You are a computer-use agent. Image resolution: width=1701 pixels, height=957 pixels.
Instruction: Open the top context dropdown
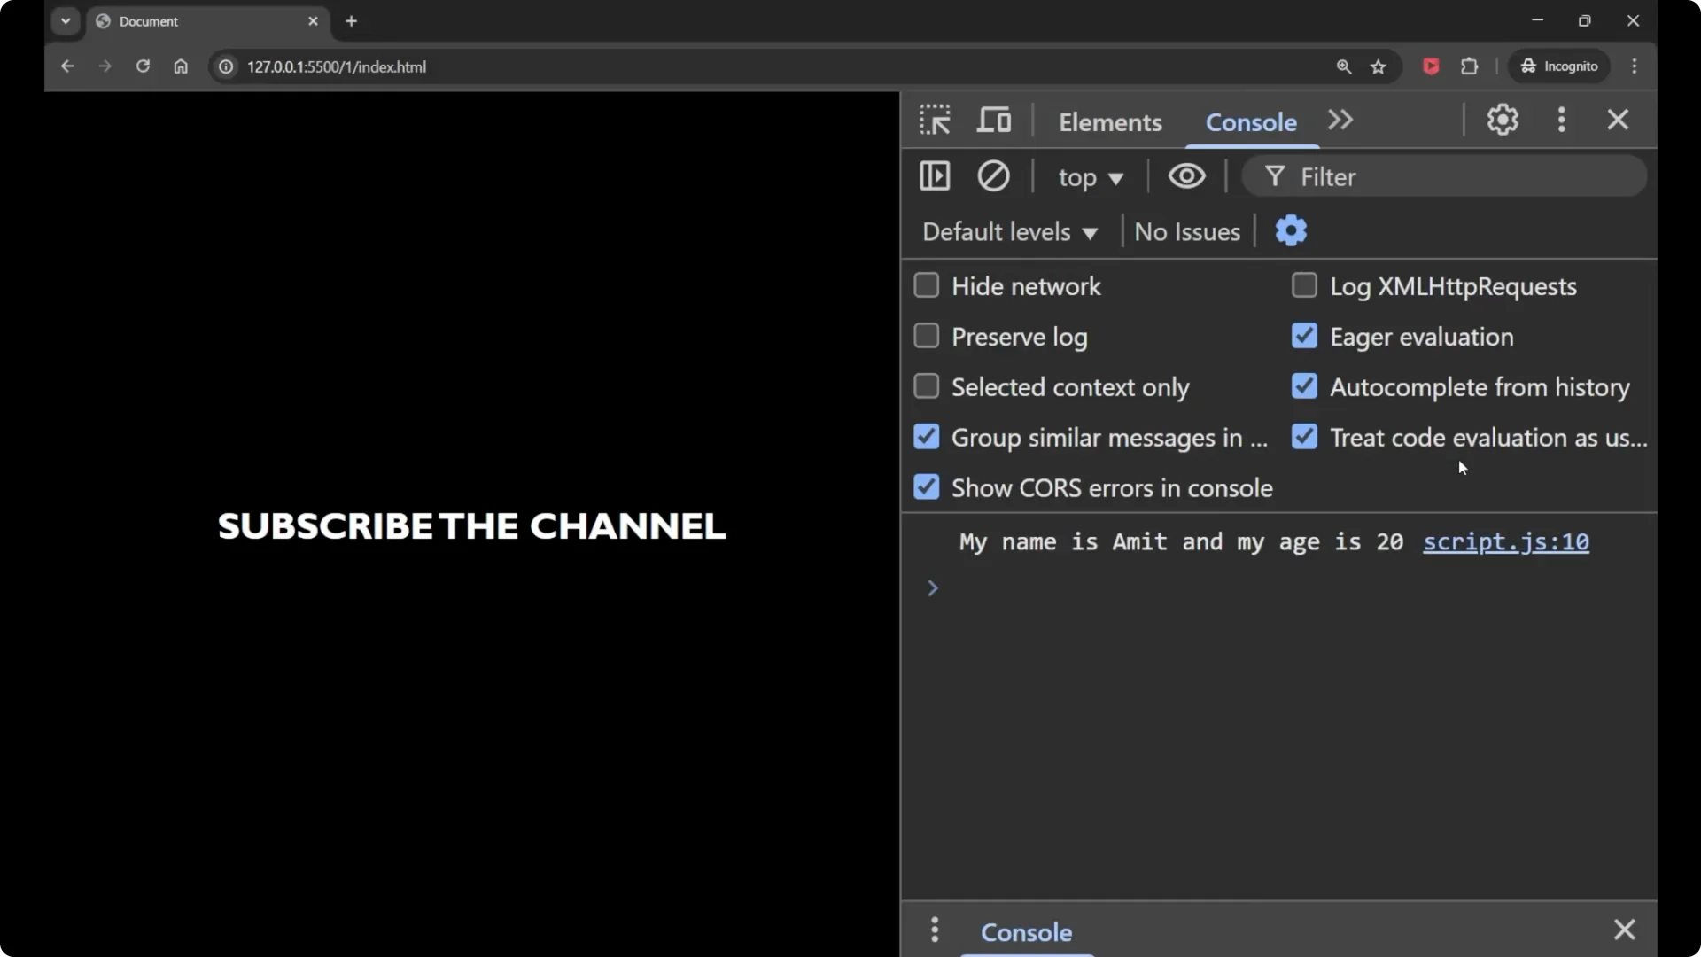(x=1091, y=177)
